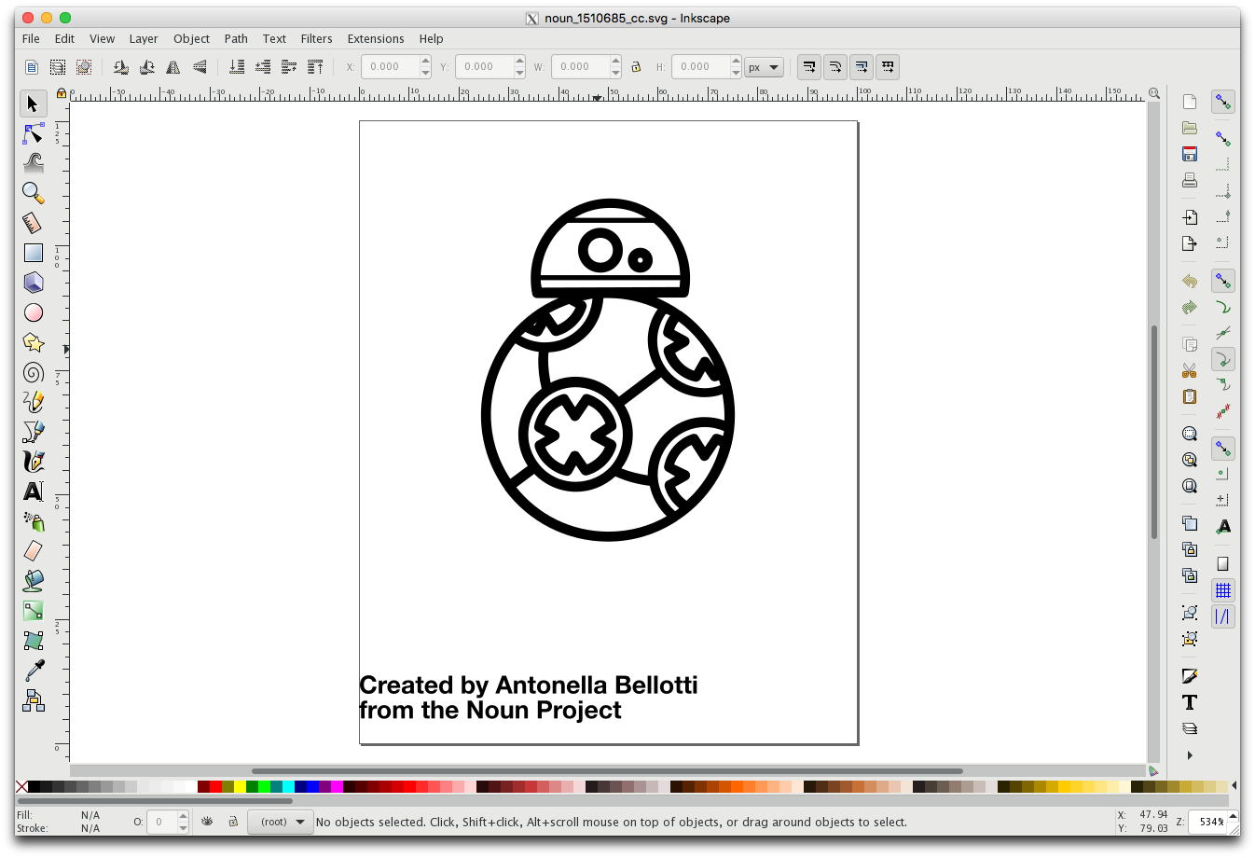1255x858 pixels.
Task: Open the Layer menu
Action: pyautogui.click(x=144, y=38)
